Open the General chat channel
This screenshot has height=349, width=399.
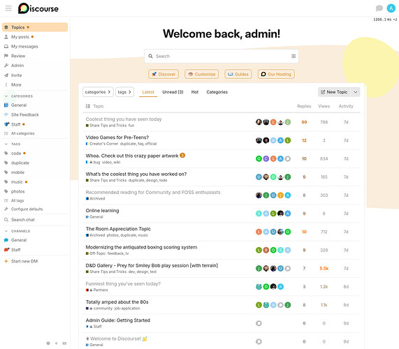coord(35,240)
